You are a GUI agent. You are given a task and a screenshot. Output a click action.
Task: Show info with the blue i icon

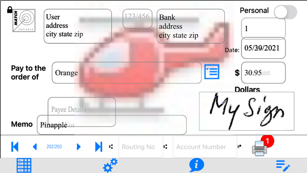(196, 165)
